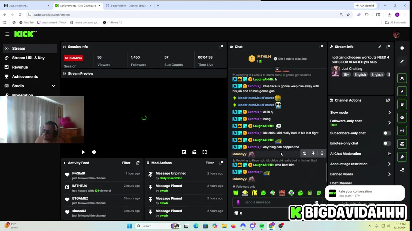
Task: Click the Kick logo
Action: [x=26, y=34]
